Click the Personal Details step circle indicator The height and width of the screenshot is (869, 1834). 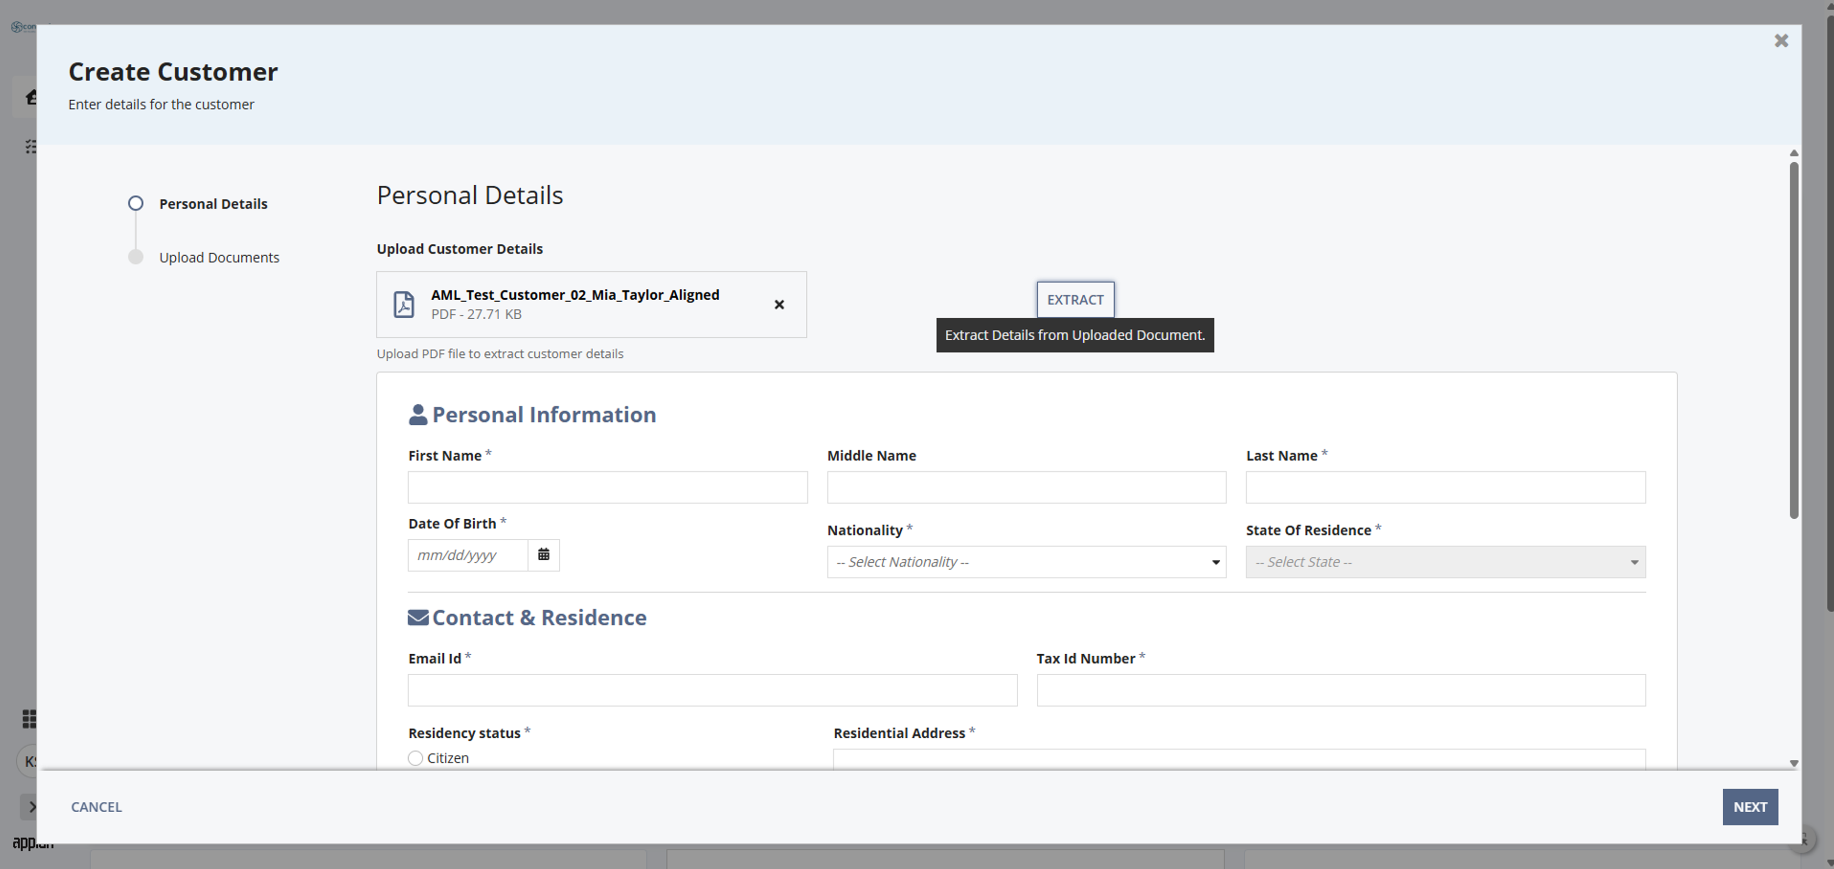click(135, 203)
